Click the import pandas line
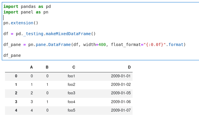This screenshot has width=199, height=116. [27, 6]
